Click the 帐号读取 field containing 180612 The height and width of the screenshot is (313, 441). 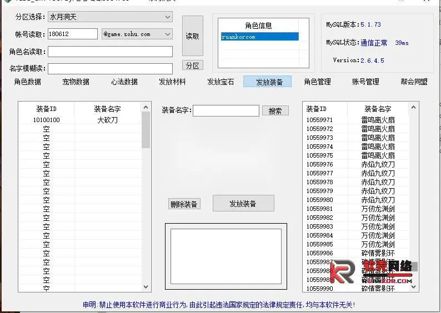(x=73, y=34)
